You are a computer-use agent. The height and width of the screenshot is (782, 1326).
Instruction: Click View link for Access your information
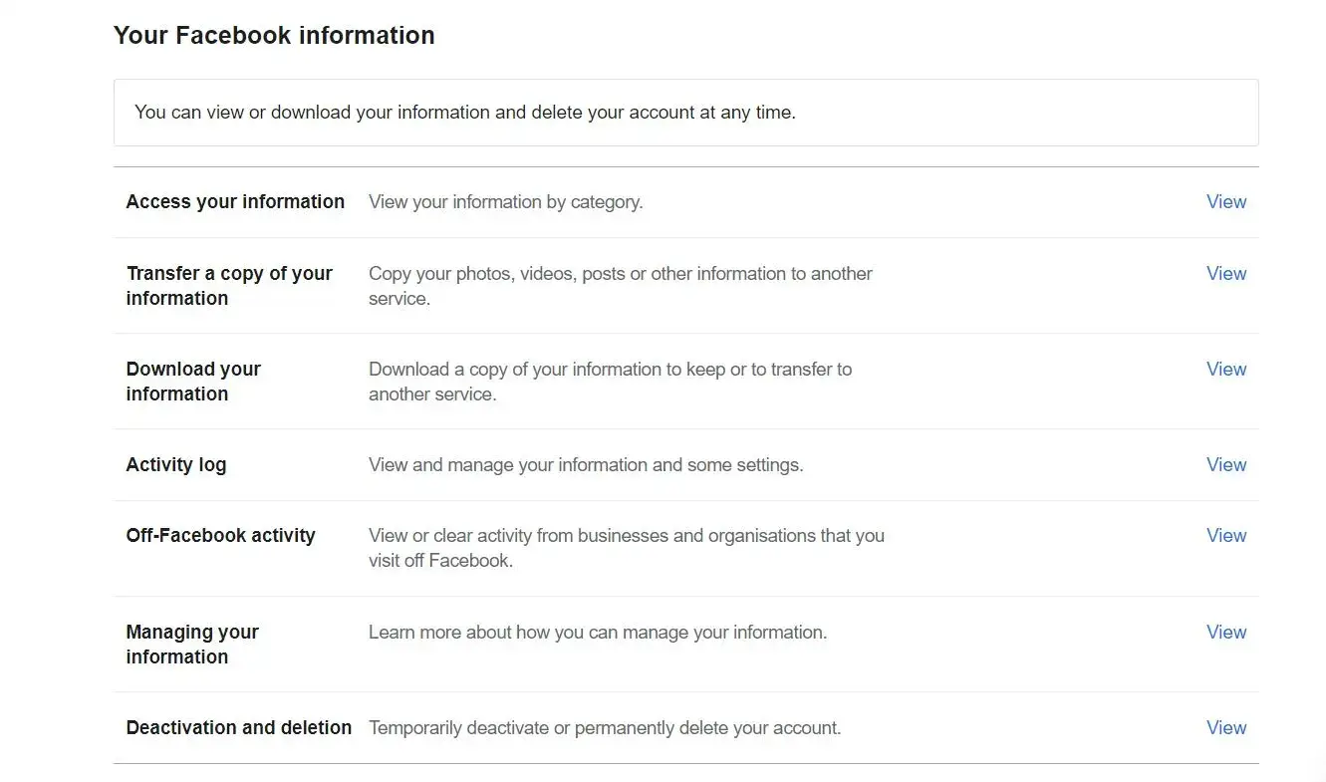1225,201
